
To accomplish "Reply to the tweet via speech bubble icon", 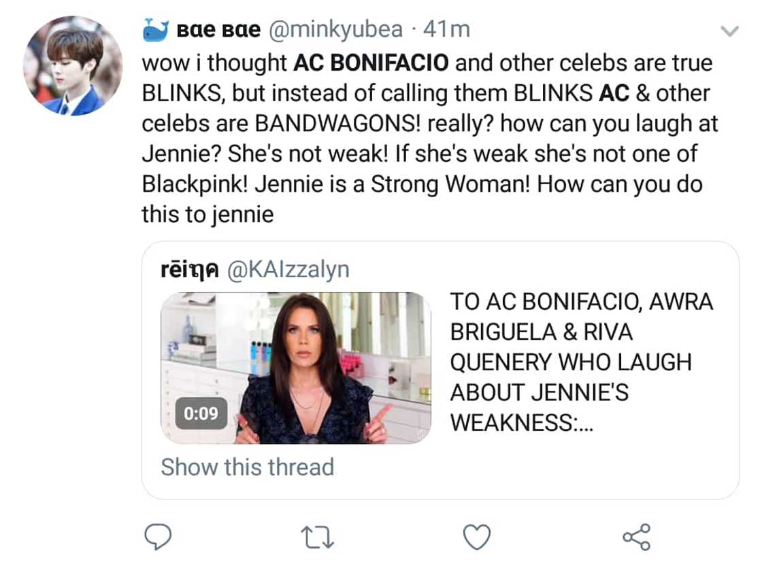I will 159,537.
